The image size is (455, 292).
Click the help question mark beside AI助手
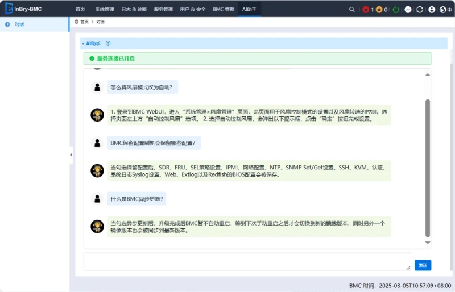click(x=108, y=43)
